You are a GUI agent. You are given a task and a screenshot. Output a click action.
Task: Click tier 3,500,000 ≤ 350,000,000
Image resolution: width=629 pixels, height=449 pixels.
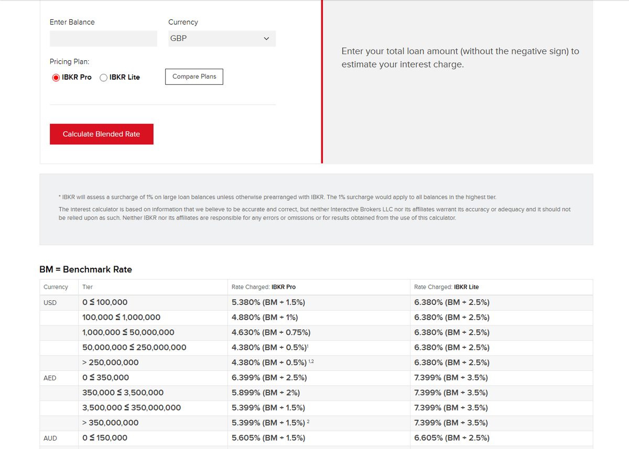(x=132, y=408)
